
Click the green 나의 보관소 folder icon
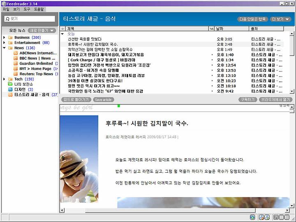[11, 84]
